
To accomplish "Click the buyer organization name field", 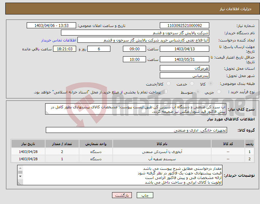I will click(135, 33).
